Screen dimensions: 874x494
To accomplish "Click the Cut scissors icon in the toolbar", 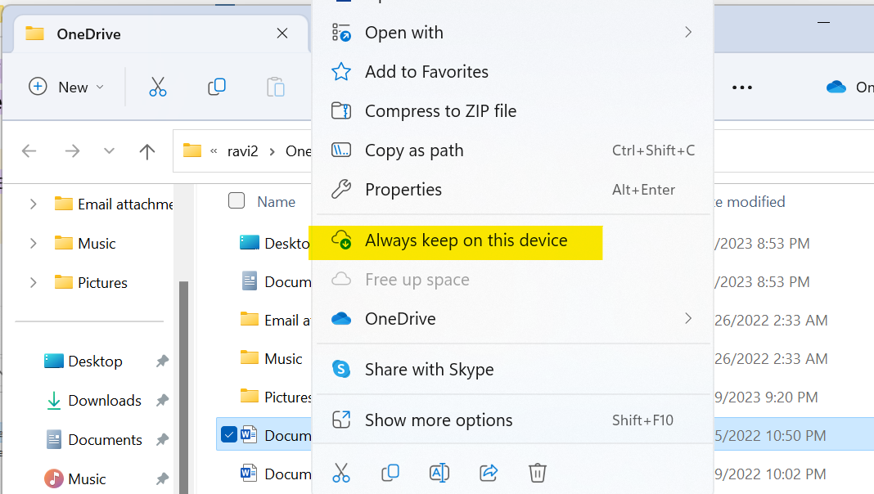I will pos(158,87).
